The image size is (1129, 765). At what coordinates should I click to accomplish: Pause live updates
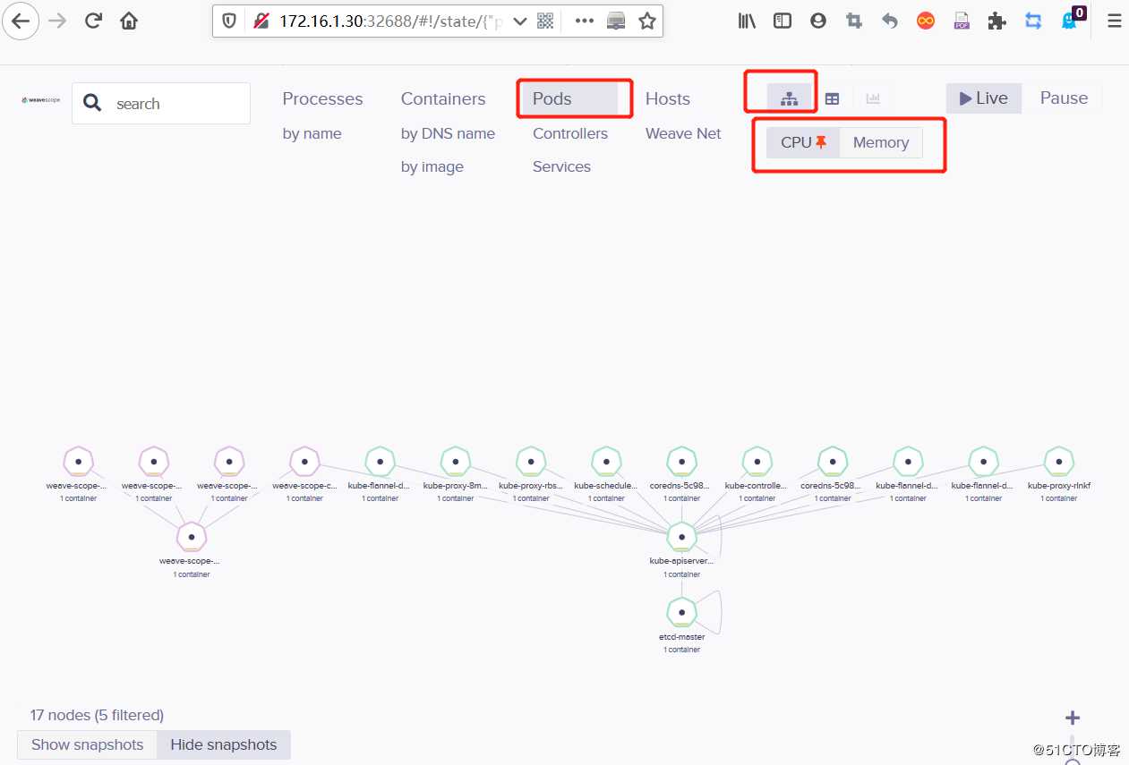[1064, 98]
